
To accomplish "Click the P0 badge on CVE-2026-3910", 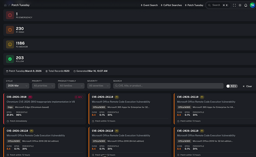I will 30,97.
